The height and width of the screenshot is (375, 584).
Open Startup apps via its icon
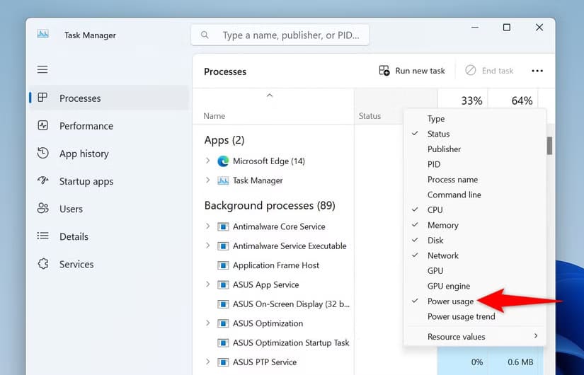click(43, 181)
